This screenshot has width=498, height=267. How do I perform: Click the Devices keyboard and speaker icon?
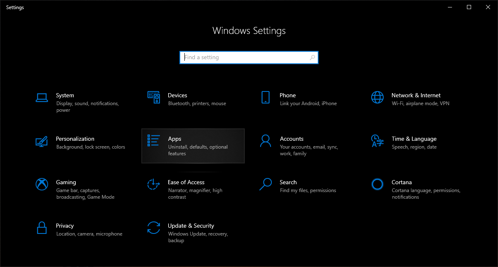tap(154, 97)
